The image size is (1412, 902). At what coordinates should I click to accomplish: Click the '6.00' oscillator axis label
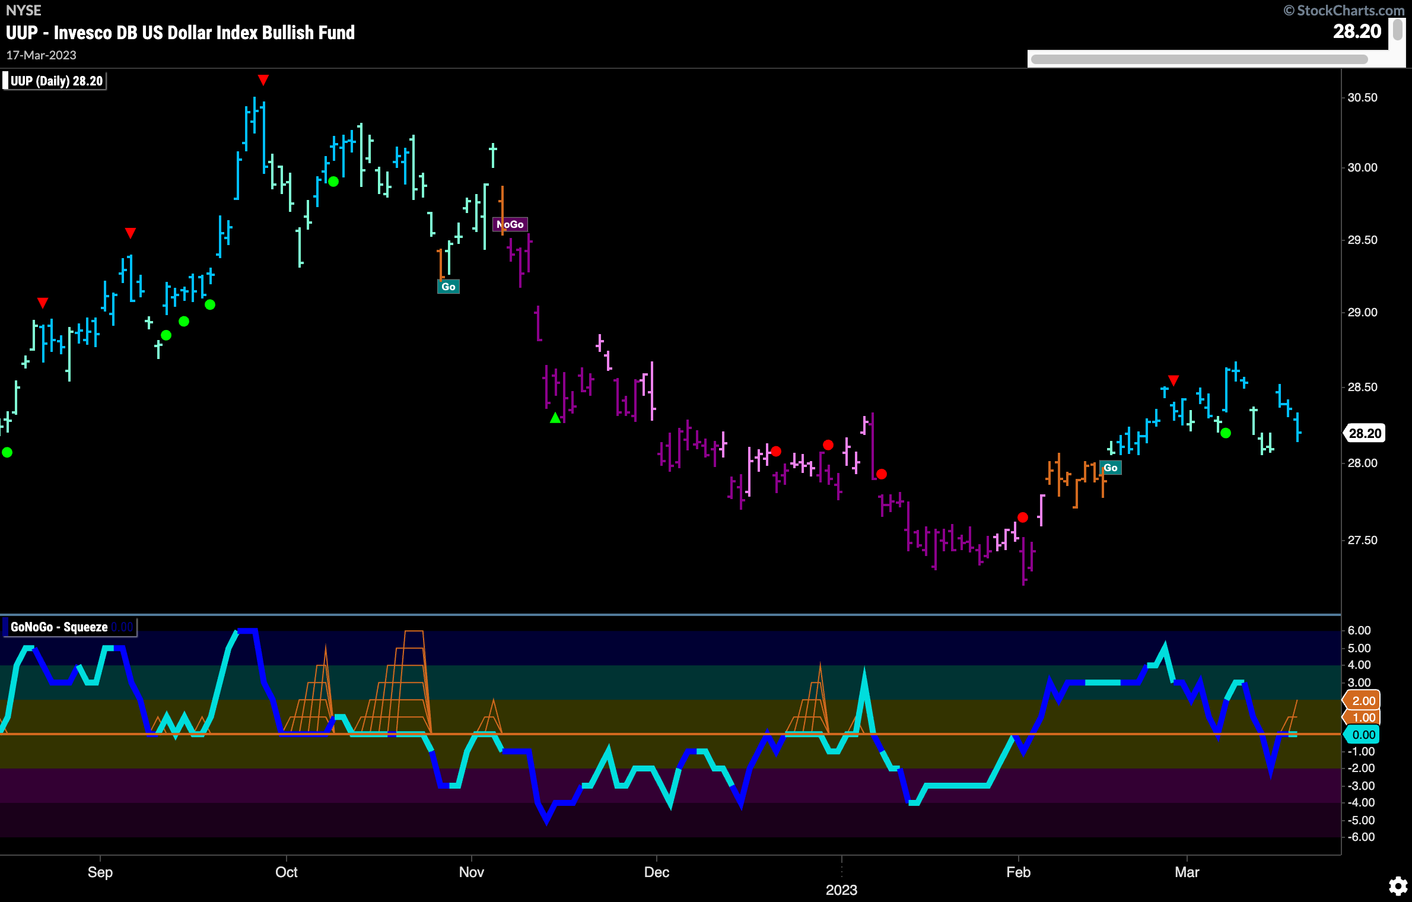(1359, 631)
